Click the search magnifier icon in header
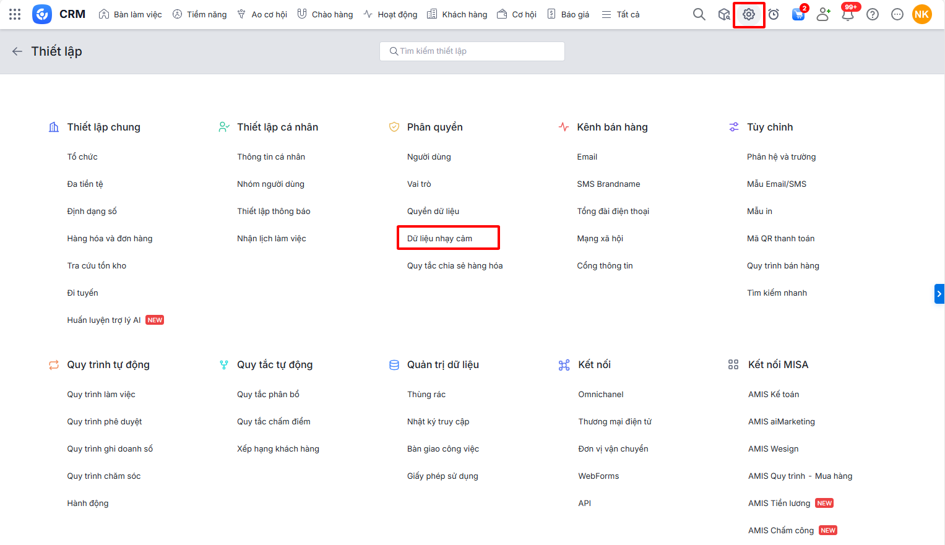Viewport: 945px width, 545px height. 699,14
